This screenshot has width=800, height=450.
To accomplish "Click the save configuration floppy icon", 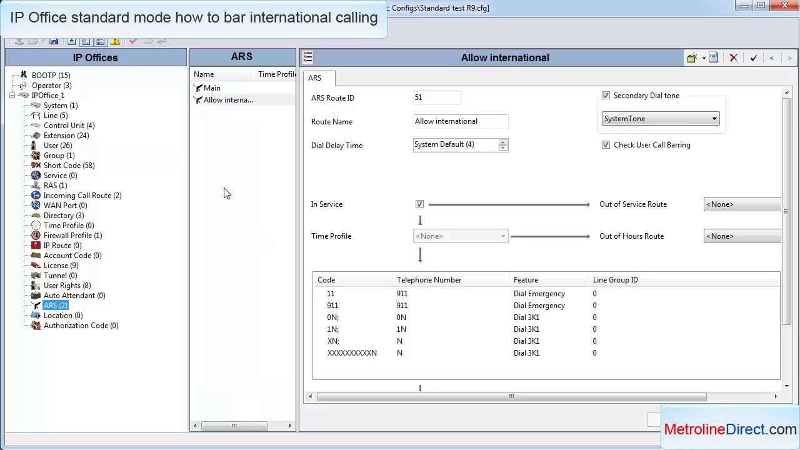I will click(x=54, y=41).
